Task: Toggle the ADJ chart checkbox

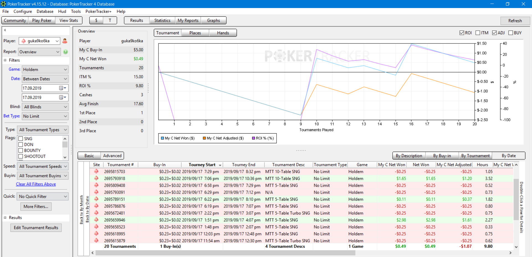Action: coord(494,33)
